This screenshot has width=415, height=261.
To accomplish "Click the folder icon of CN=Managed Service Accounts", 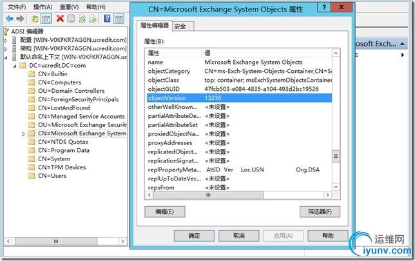I will pyautogui.click(x=32, y=116).
